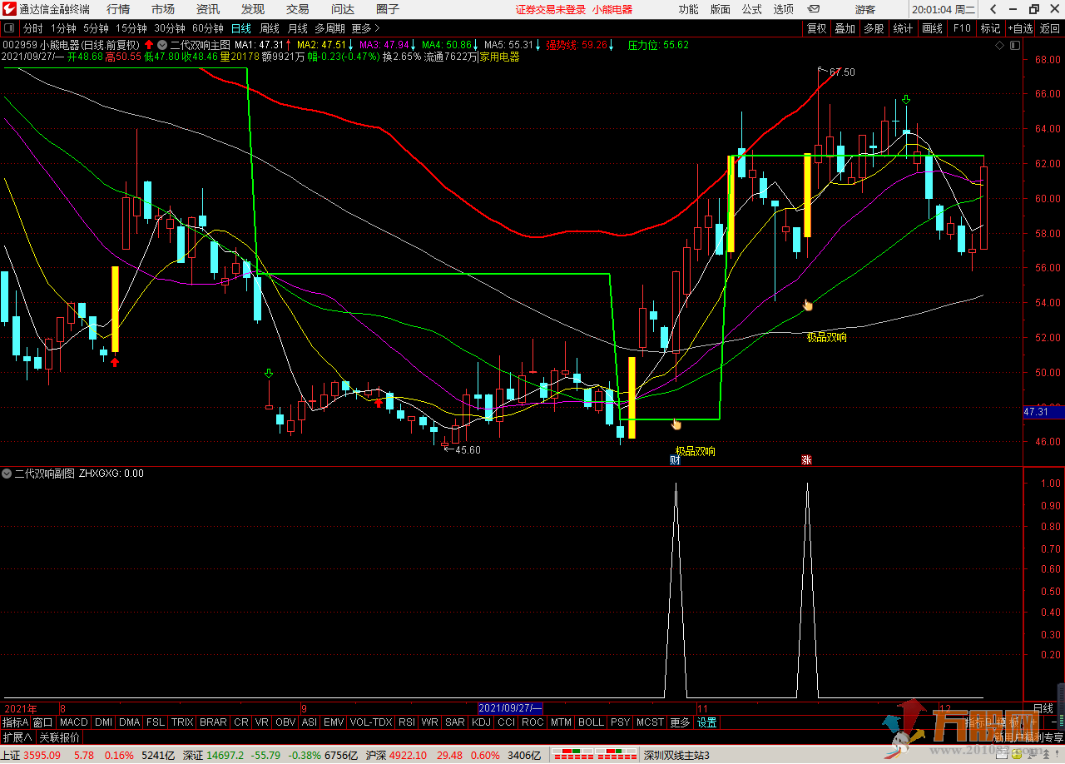This screenshot has width=1065, height=764.
Task: Click the market status red-green blocks indicator
Action: [x=595, y=755]
